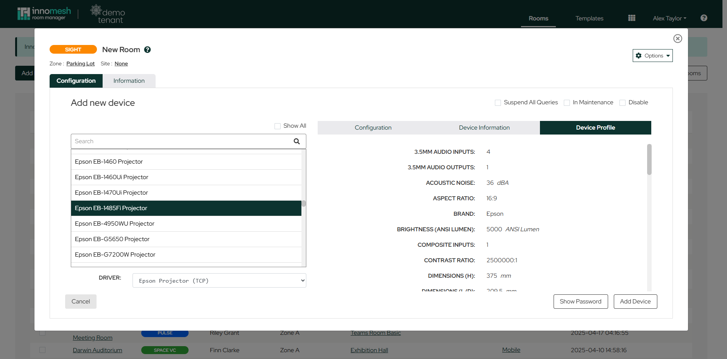
Task: Open the Device Information tab
Action: point(484,128)
